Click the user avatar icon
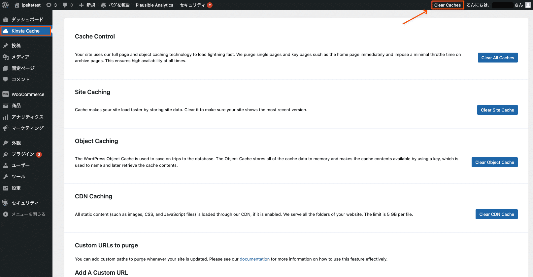Viewport: 533px width, 277px height. 528,5
